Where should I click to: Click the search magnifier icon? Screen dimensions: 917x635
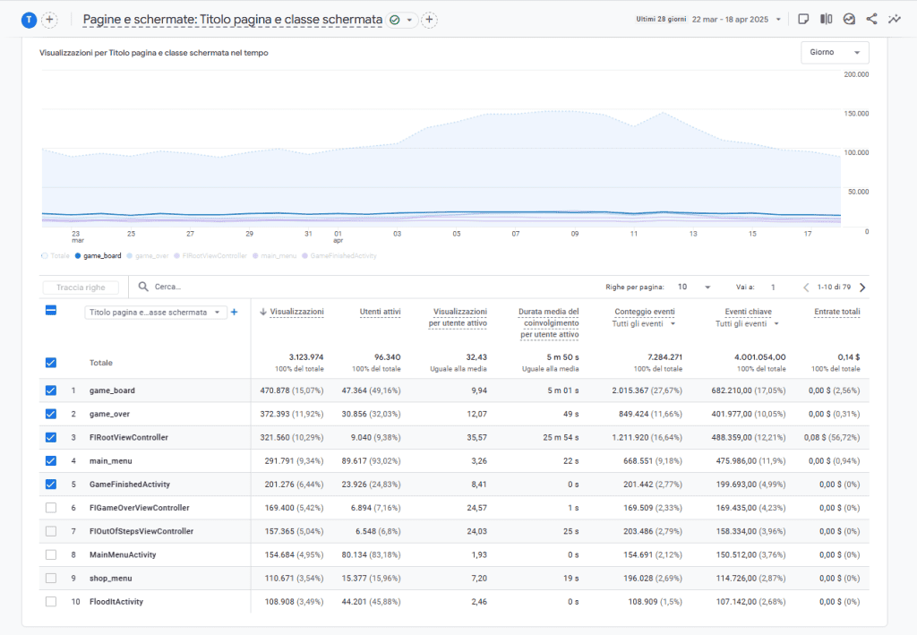point(143,287)
